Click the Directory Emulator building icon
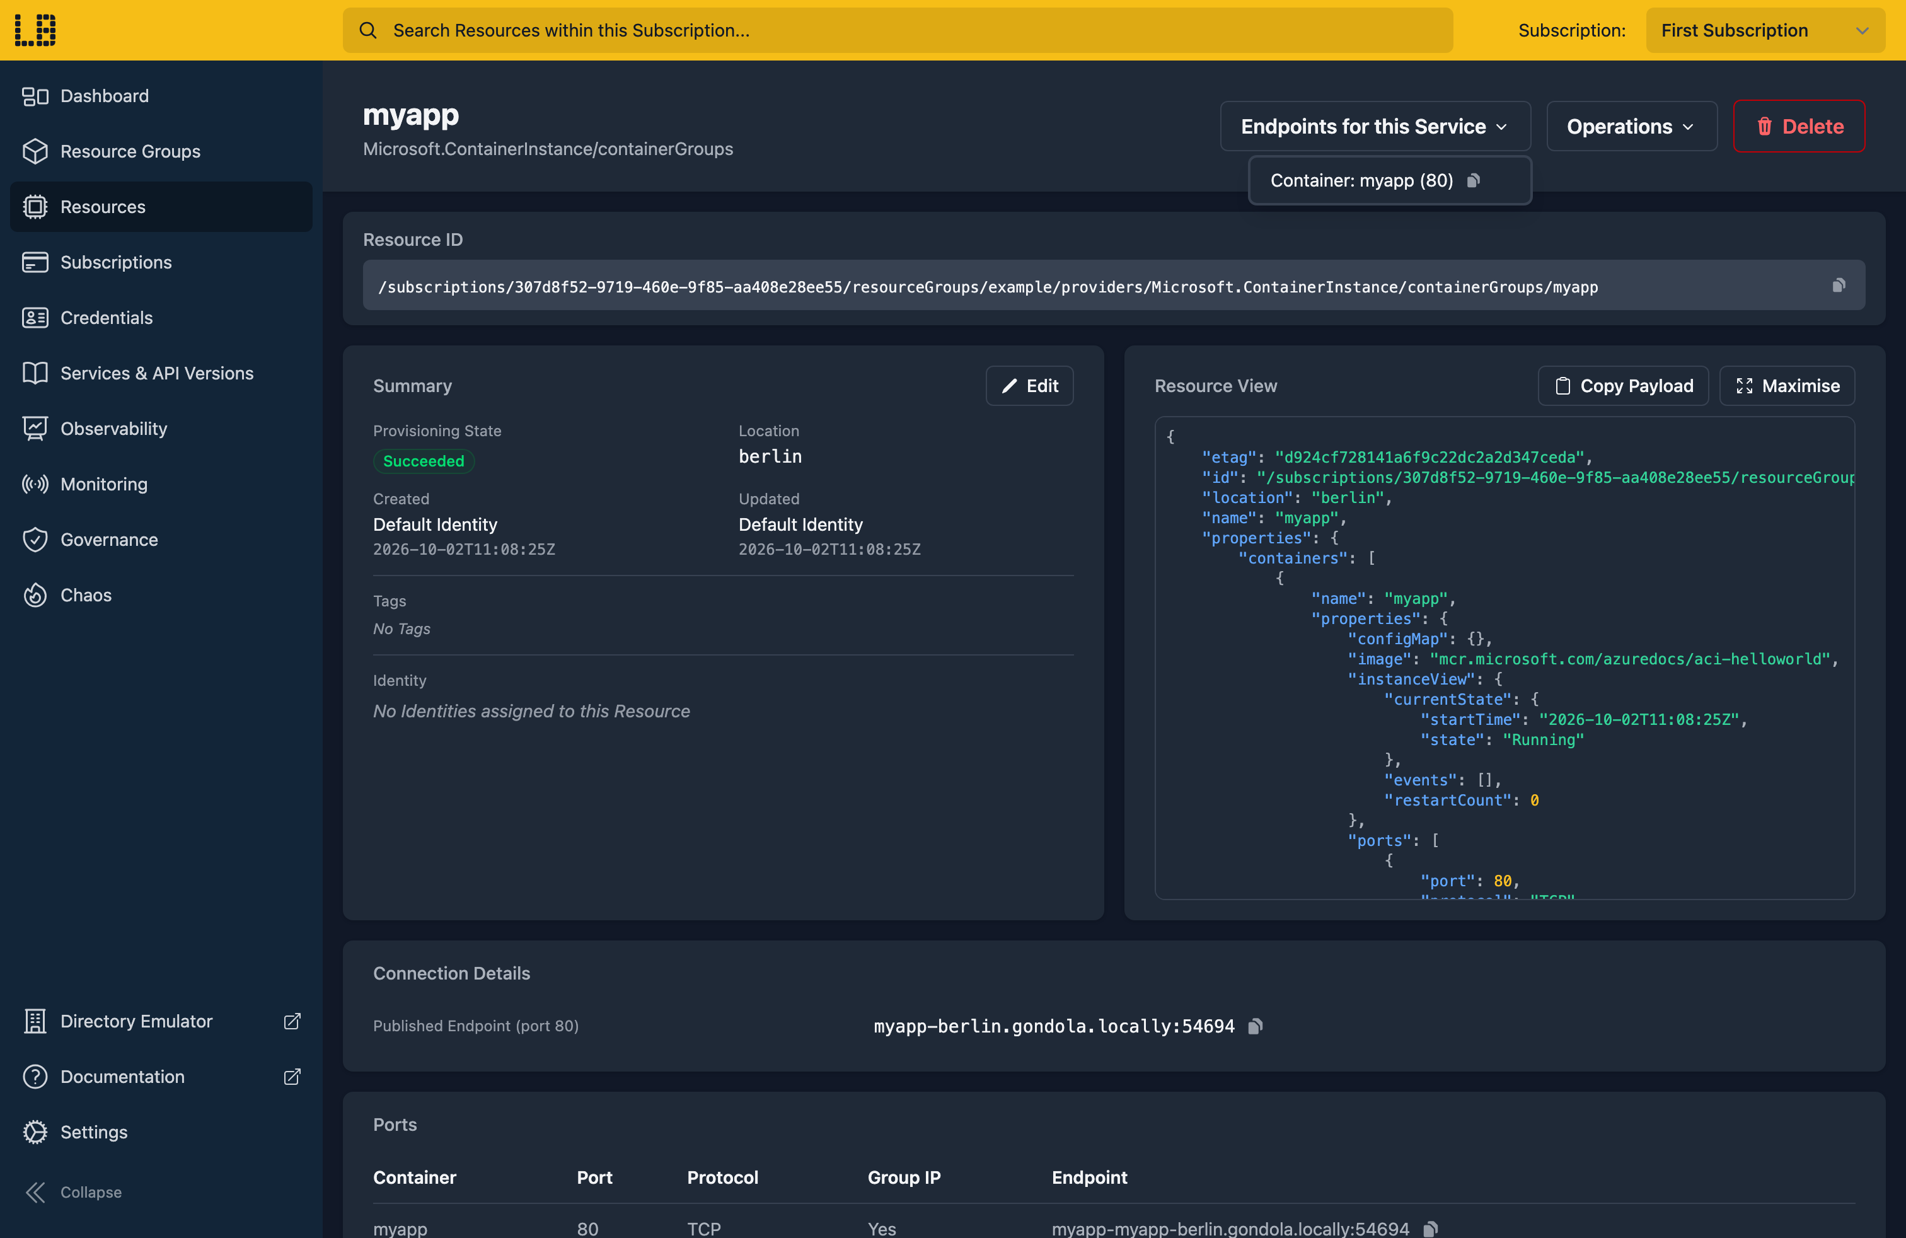The width and height of the screenshot is (1906, 1238). tap(35, 1021)
